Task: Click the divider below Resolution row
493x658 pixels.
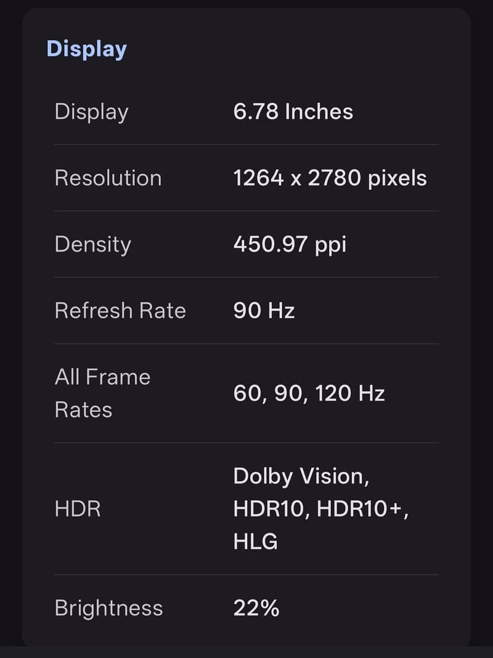Action: [246, 211]
